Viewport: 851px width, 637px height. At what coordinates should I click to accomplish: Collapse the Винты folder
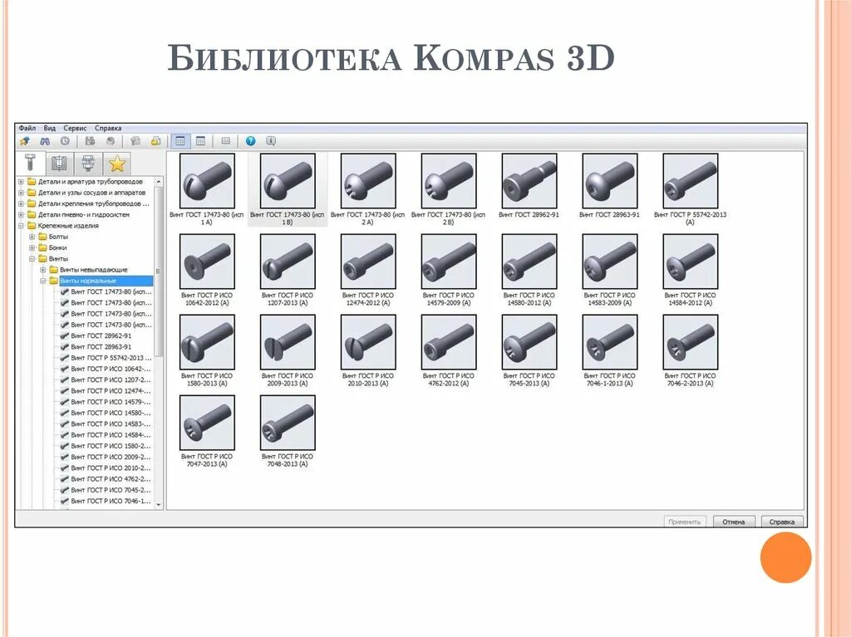click(32, 259)
